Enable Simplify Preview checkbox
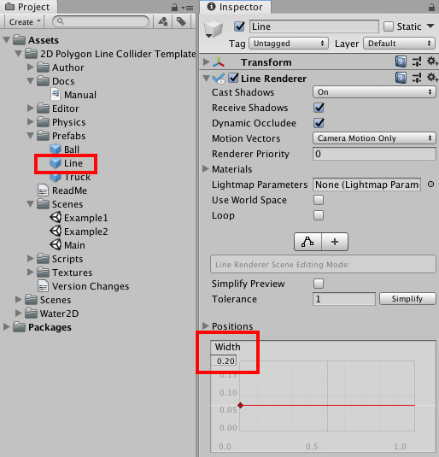The width and height of the screenshot is (439, 457). pyautogui.click(x=319, y=284)
